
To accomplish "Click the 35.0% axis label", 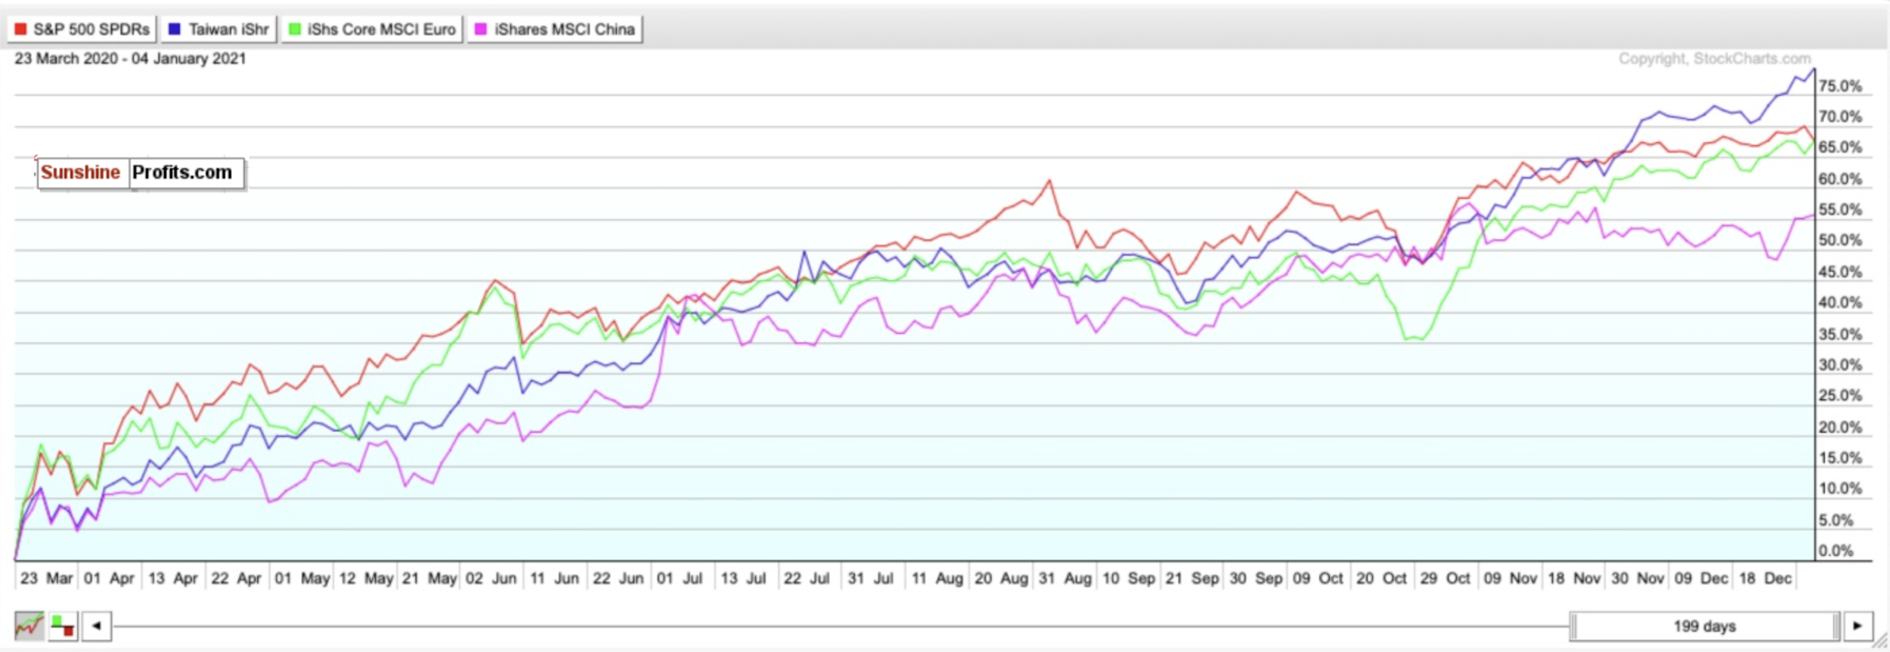I will click(1840, 334).
